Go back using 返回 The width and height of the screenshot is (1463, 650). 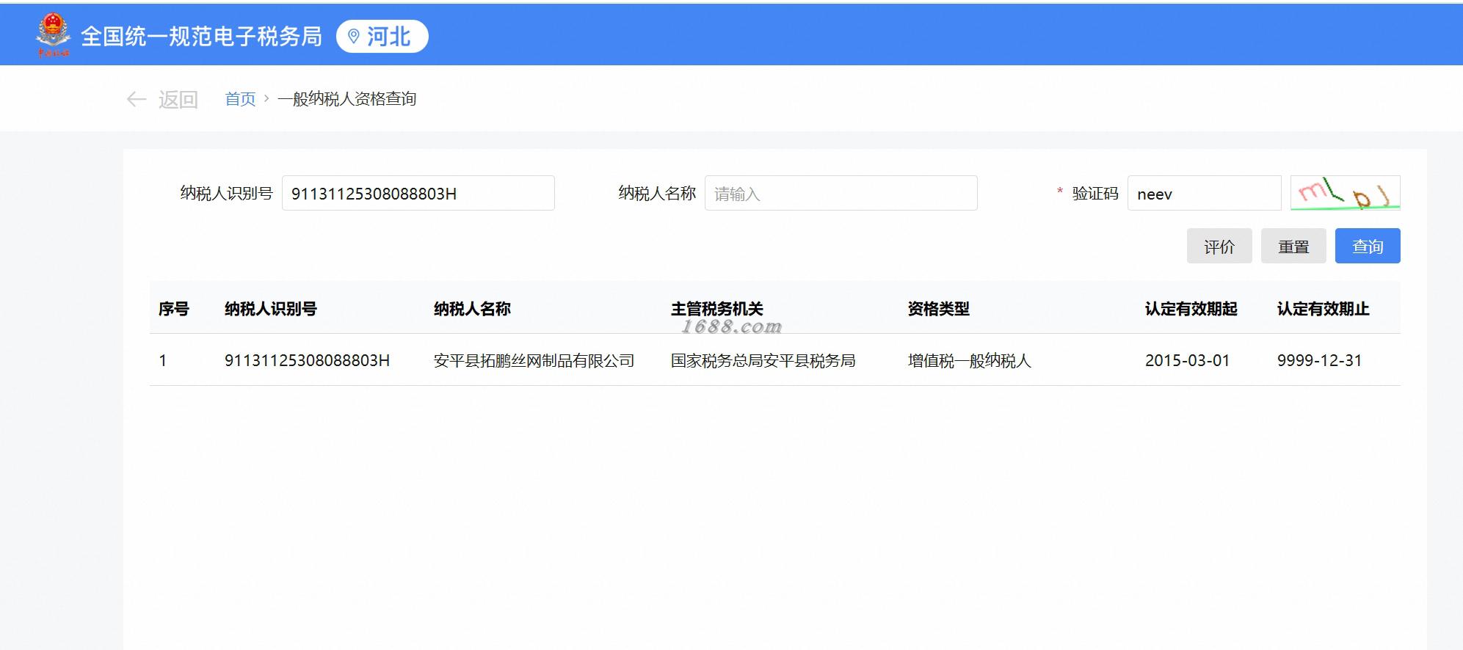178,99
